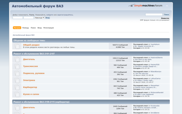Viewport: 182px width, 114px height.
Task: Click the Поиск search button
Action: coord(166,15)
